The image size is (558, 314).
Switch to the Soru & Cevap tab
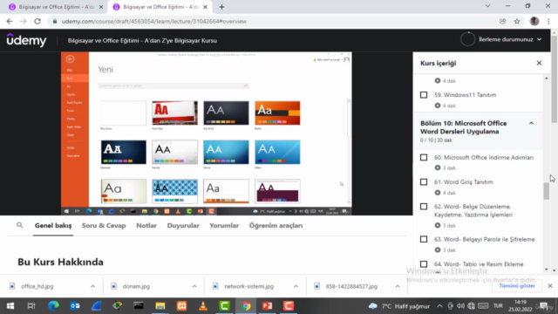[104, 225]
